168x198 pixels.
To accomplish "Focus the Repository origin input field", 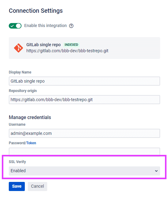I will (84, 100).
